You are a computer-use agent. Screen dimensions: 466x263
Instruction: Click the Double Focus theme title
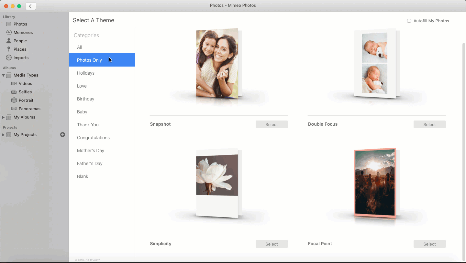pos(323,124)
